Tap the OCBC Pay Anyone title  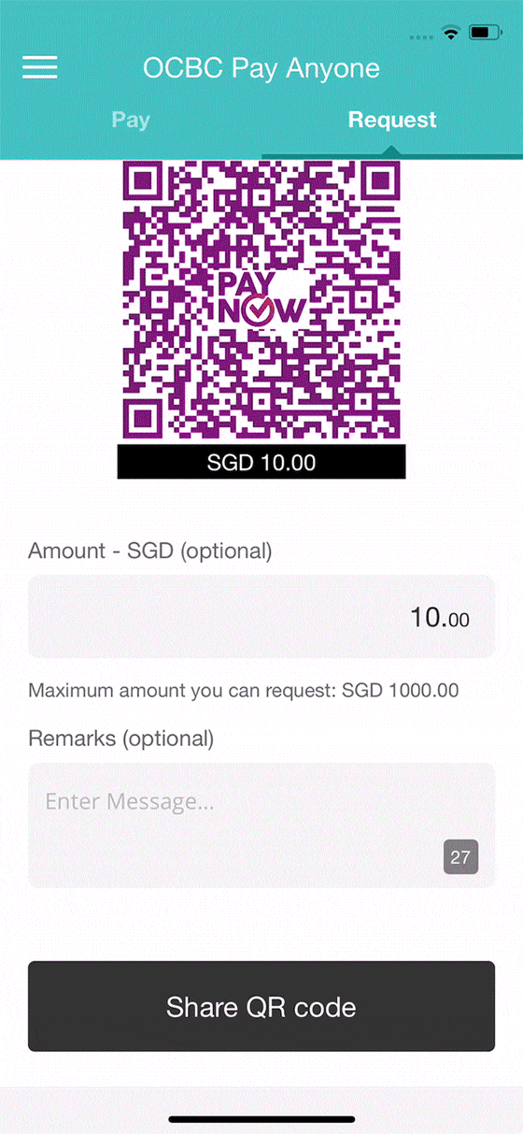coord(261,68)
